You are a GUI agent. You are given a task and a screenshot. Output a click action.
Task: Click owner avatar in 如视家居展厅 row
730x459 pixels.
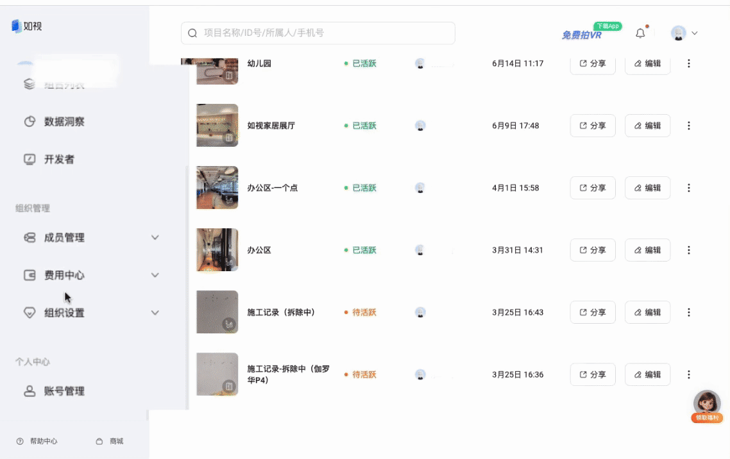pyautogui.click(x=420, y=126)
